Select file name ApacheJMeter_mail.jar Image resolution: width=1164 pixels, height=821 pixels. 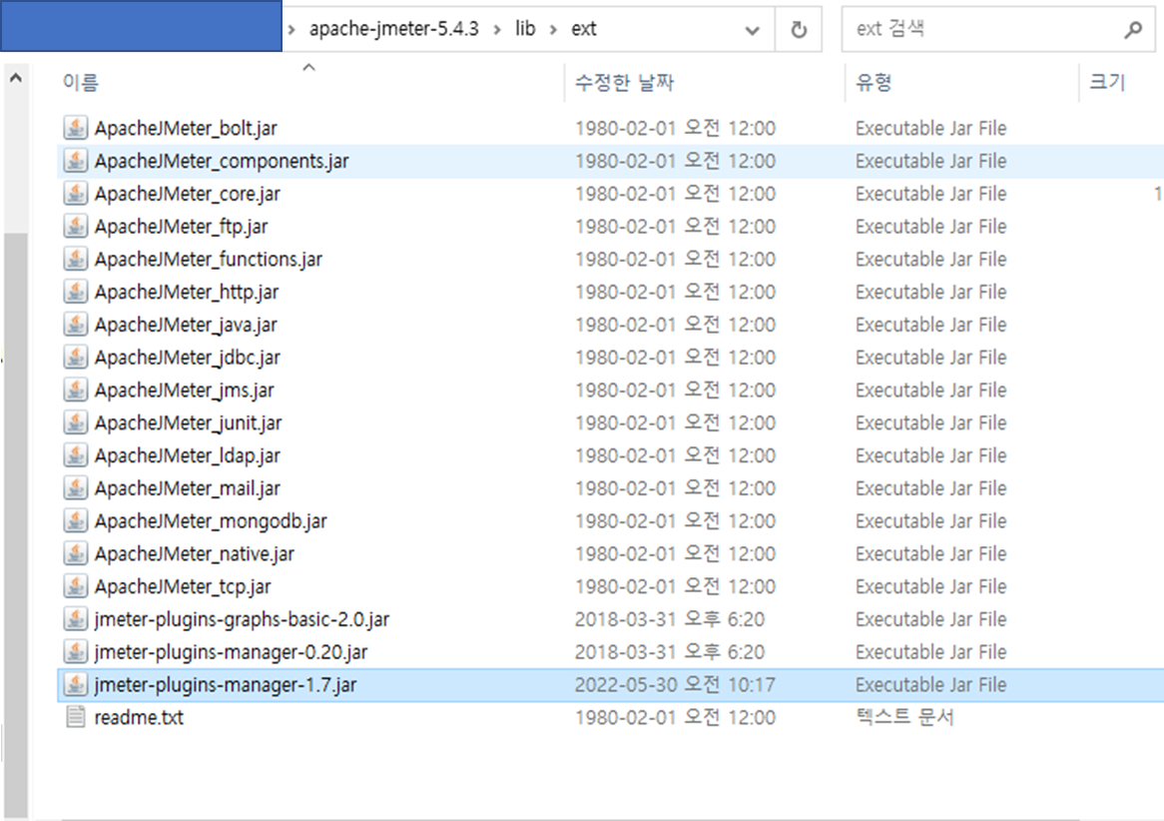tap(187, 487)
